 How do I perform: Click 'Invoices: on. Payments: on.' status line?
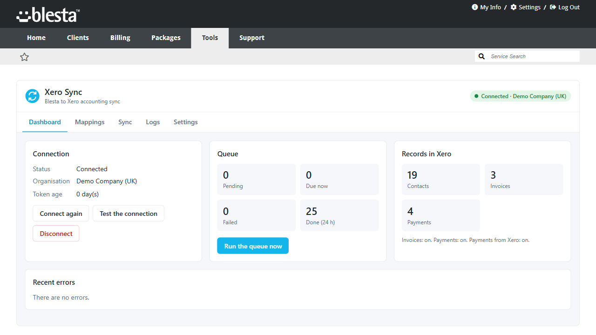pyautogui.click(x=466, y=240)
